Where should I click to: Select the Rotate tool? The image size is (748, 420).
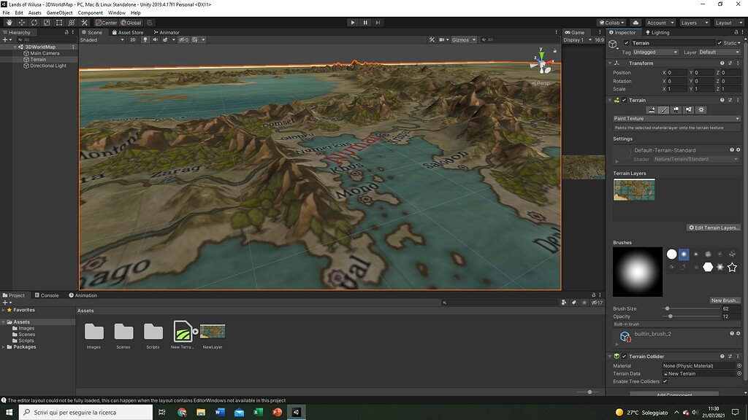(34, 23)
